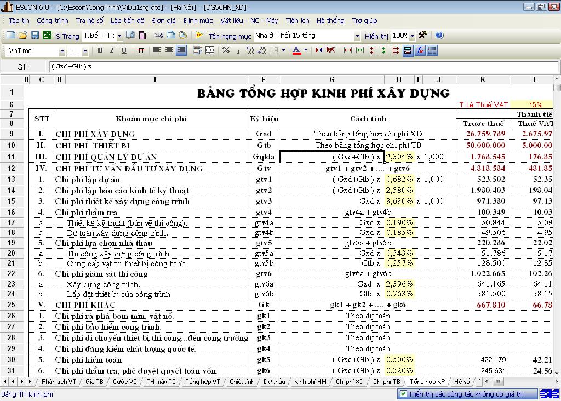
Task: Click the scissors Cut icon
Action: 159,36
